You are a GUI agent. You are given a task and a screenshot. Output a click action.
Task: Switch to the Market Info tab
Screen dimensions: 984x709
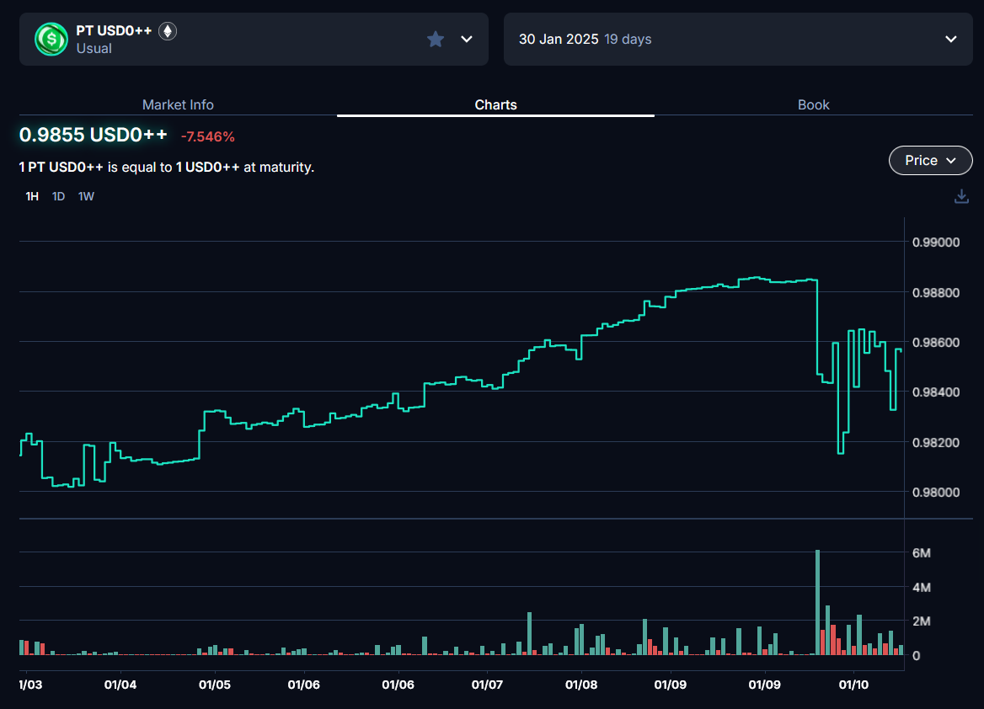pyautogui.click(x=178, y=104)
